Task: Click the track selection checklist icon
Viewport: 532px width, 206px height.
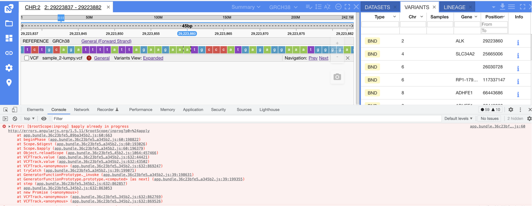Action: [309, 7]
